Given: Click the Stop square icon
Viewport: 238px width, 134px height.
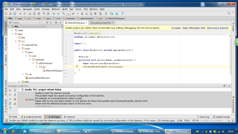Looking at the screenshot, I should 95,14.
